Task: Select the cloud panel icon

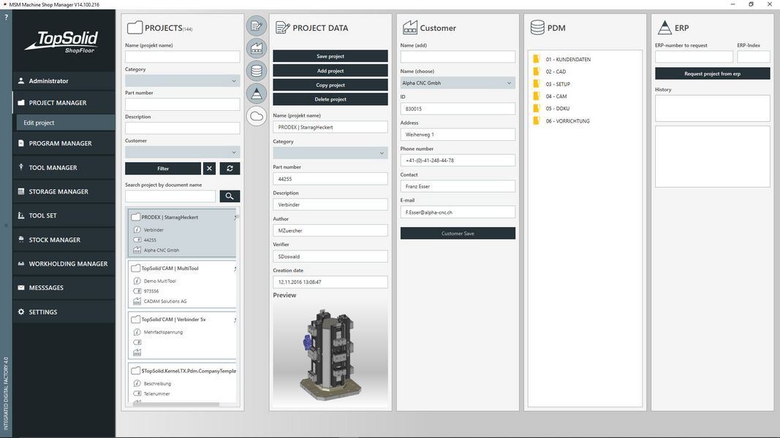Action: (x=256, y=115)
